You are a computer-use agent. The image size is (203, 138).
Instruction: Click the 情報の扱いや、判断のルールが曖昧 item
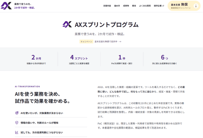(51, 123)
